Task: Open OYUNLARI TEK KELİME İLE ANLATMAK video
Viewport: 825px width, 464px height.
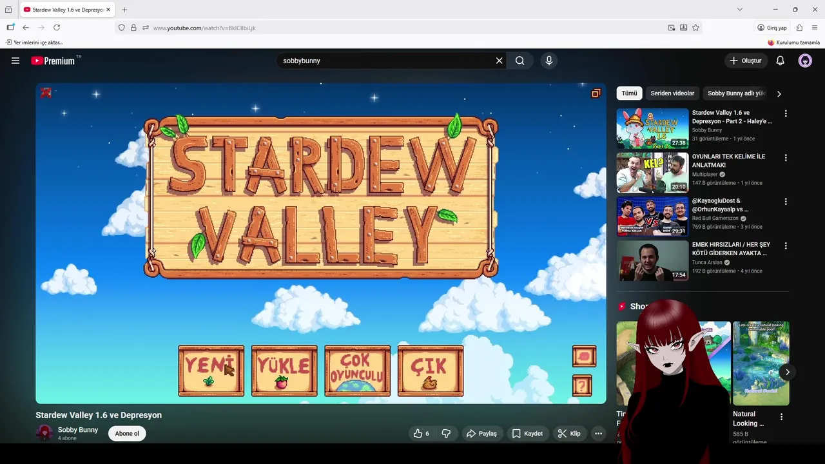Action: 729,160
